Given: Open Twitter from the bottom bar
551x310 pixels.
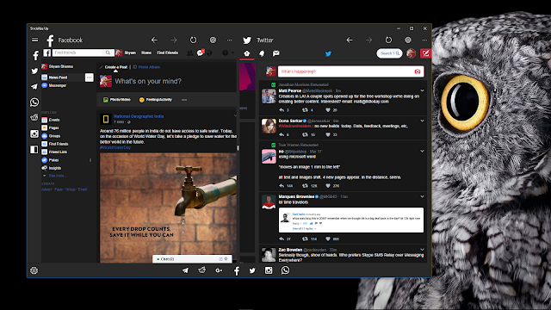Looking at the screenshot, I should pos(252,270).
